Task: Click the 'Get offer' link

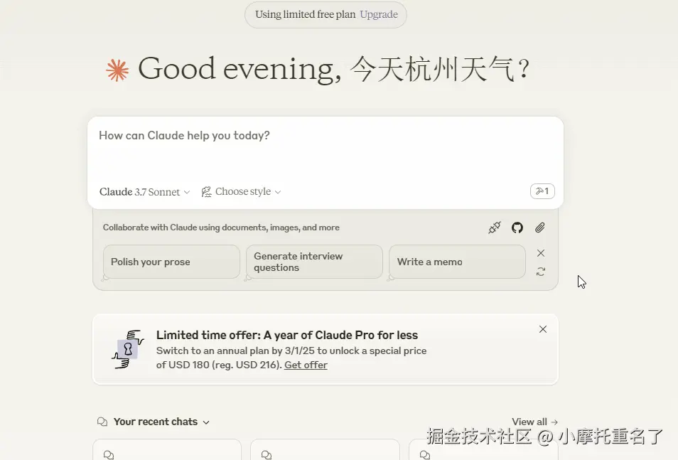Action: [x=306, y=365]
